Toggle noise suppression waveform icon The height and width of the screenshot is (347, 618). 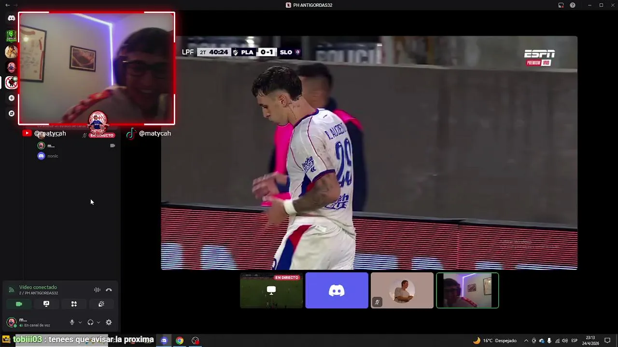tap(97, 290)
